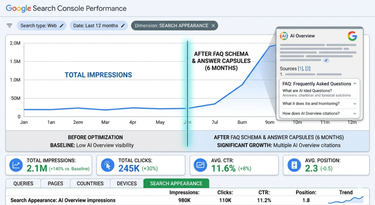Sort by Impressions column header

point(185,192)
